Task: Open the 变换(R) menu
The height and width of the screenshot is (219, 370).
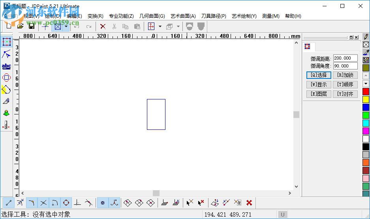Action: pyautogui.click(x=95, y=16)
